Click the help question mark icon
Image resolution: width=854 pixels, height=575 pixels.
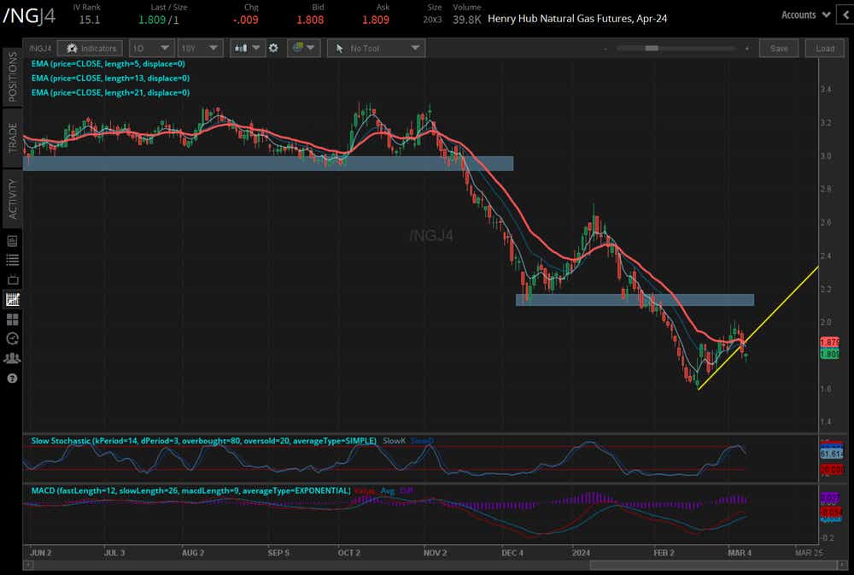(x=12, y=378)
